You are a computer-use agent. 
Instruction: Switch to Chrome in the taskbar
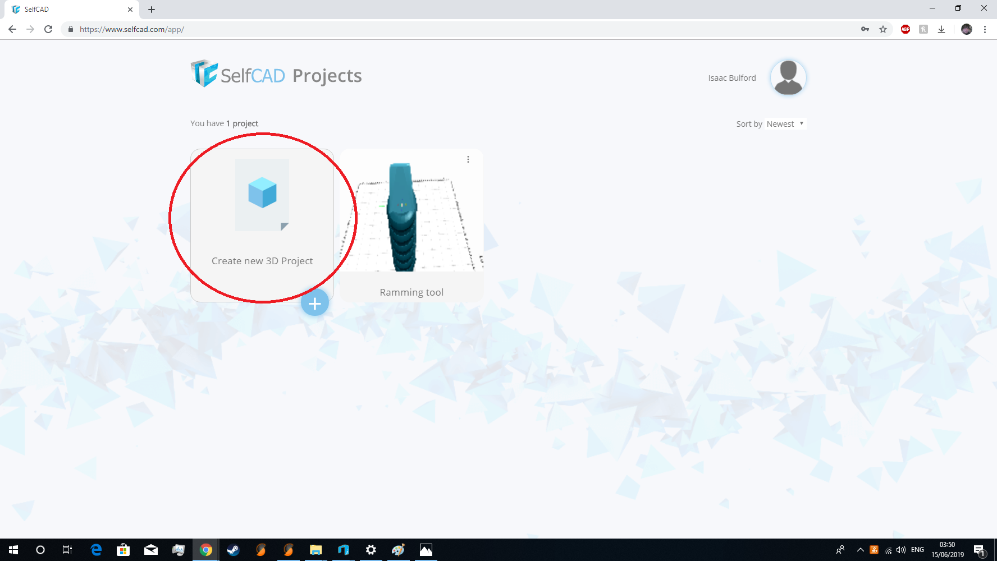click(x=206, y=550)
